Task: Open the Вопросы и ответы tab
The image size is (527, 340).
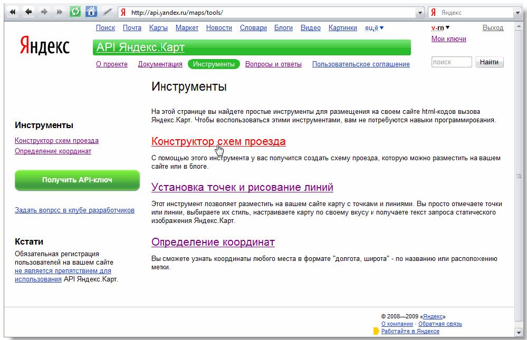Action: [x=273, y=64]
